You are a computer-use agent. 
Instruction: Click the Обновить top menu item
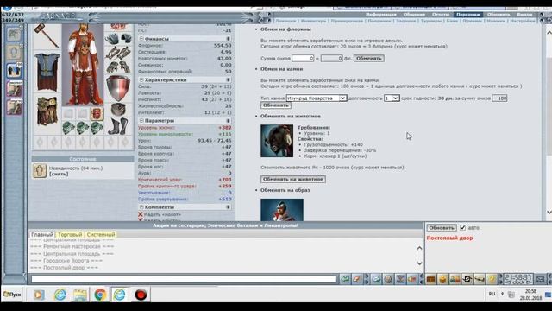click(499, 15)
